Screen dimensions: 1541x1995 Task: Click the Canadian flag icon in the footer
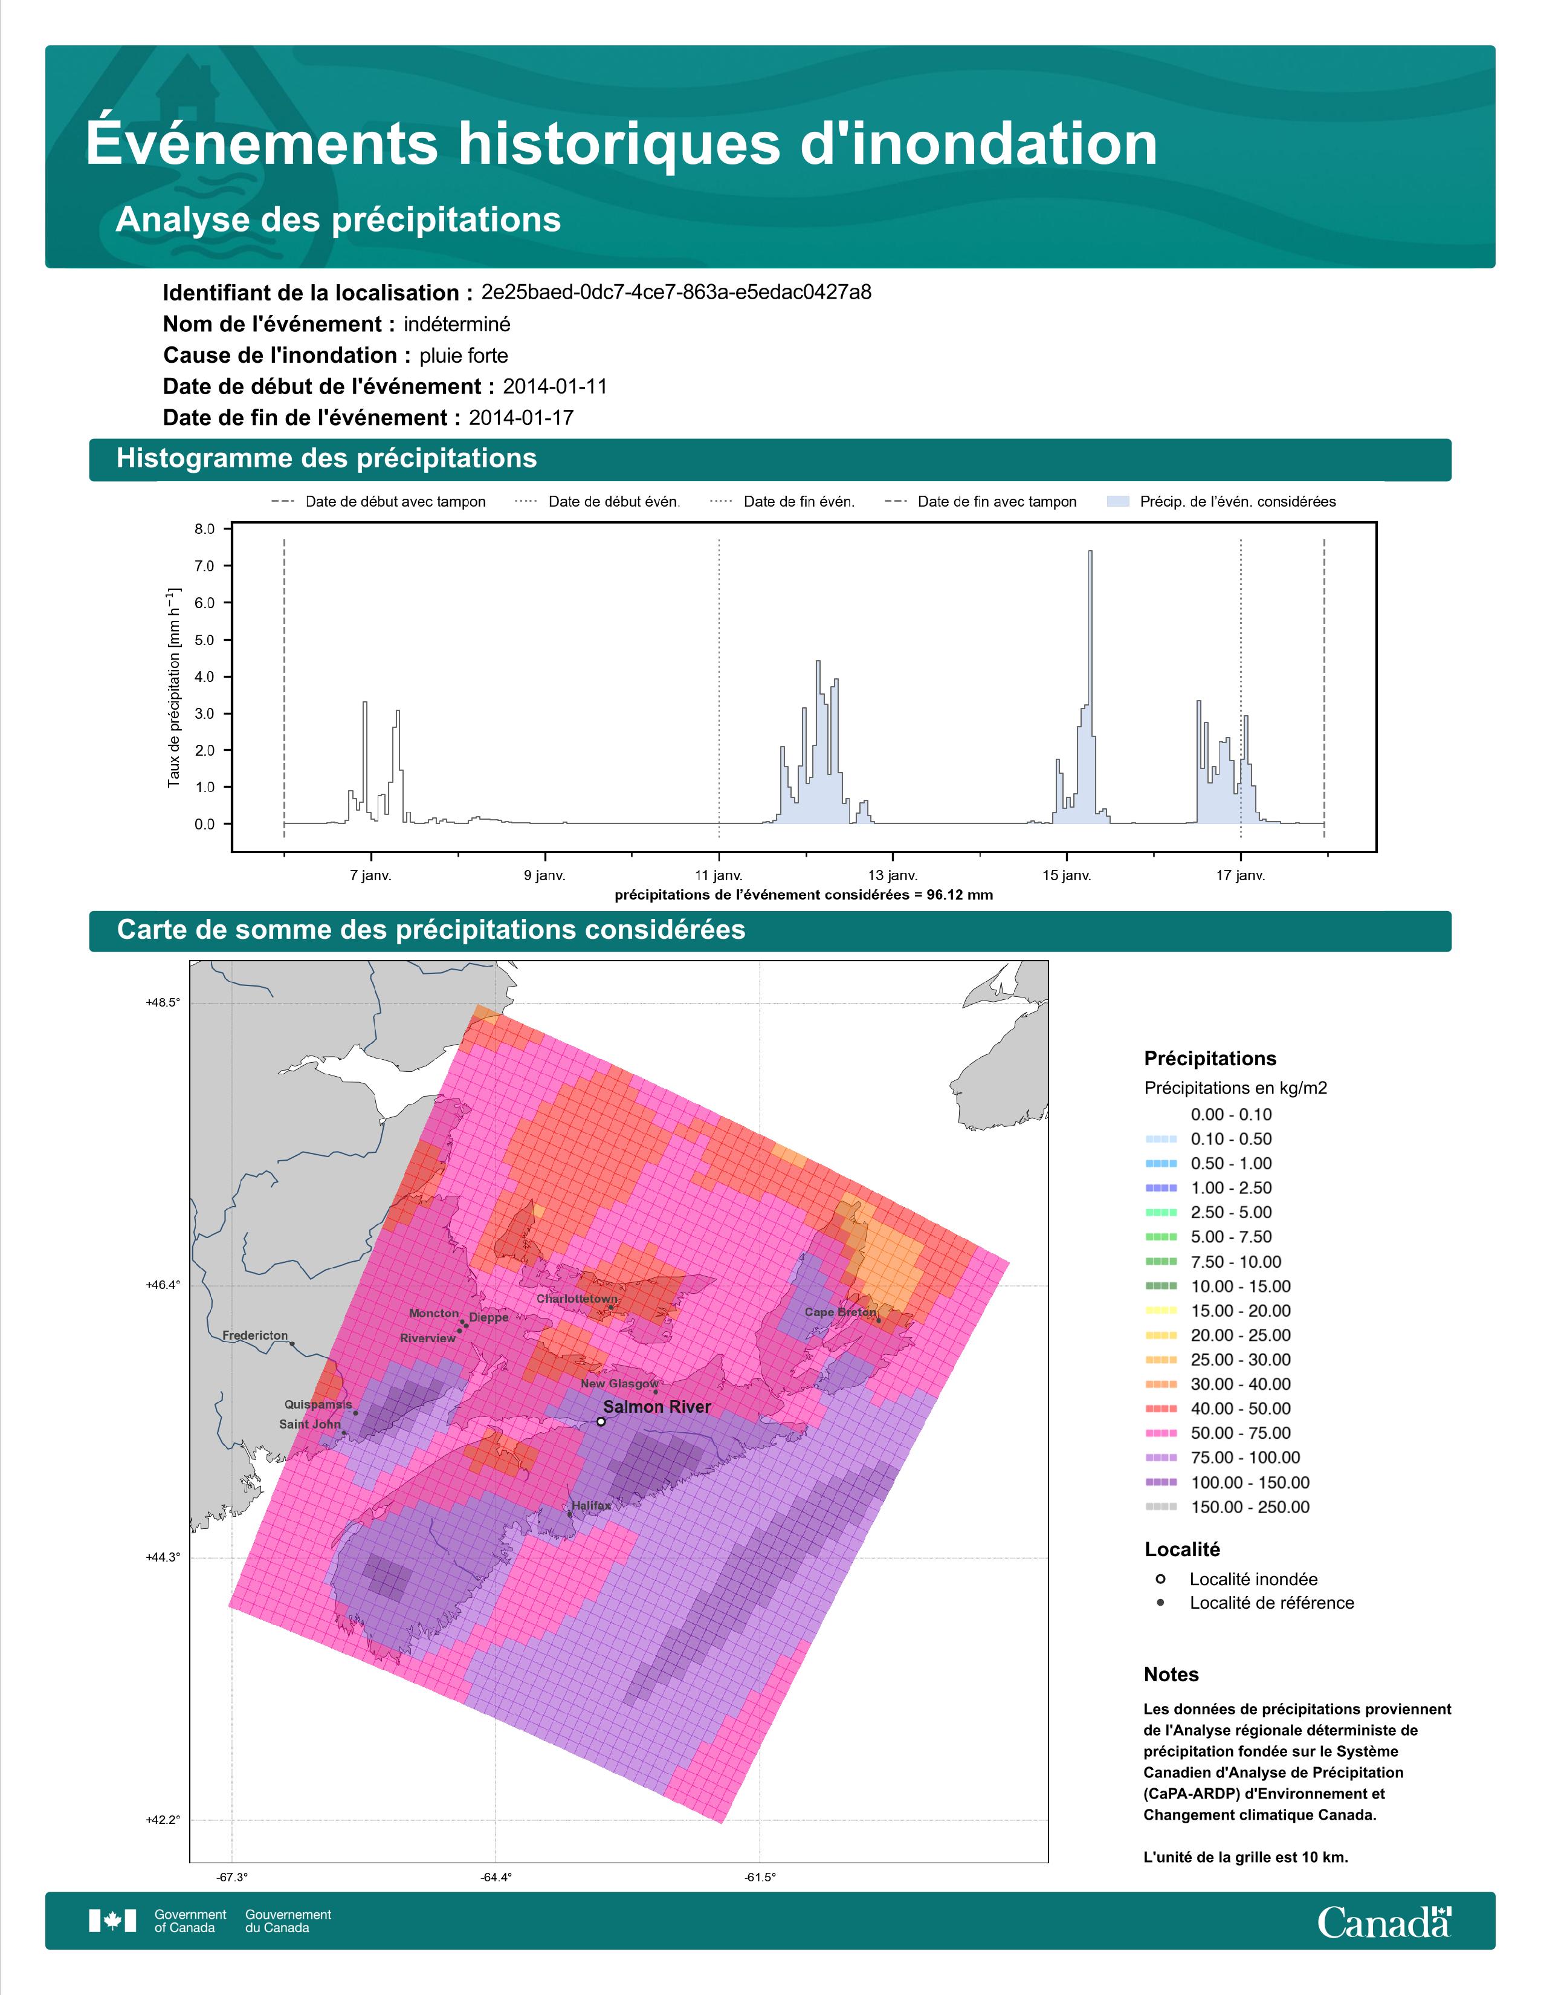[x=112, y=1921]
